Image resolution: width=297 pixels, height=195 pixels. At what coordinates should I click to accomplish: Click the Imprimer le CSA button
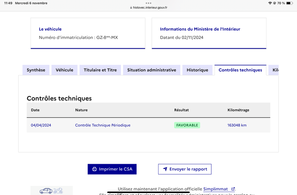pos(112,169)
